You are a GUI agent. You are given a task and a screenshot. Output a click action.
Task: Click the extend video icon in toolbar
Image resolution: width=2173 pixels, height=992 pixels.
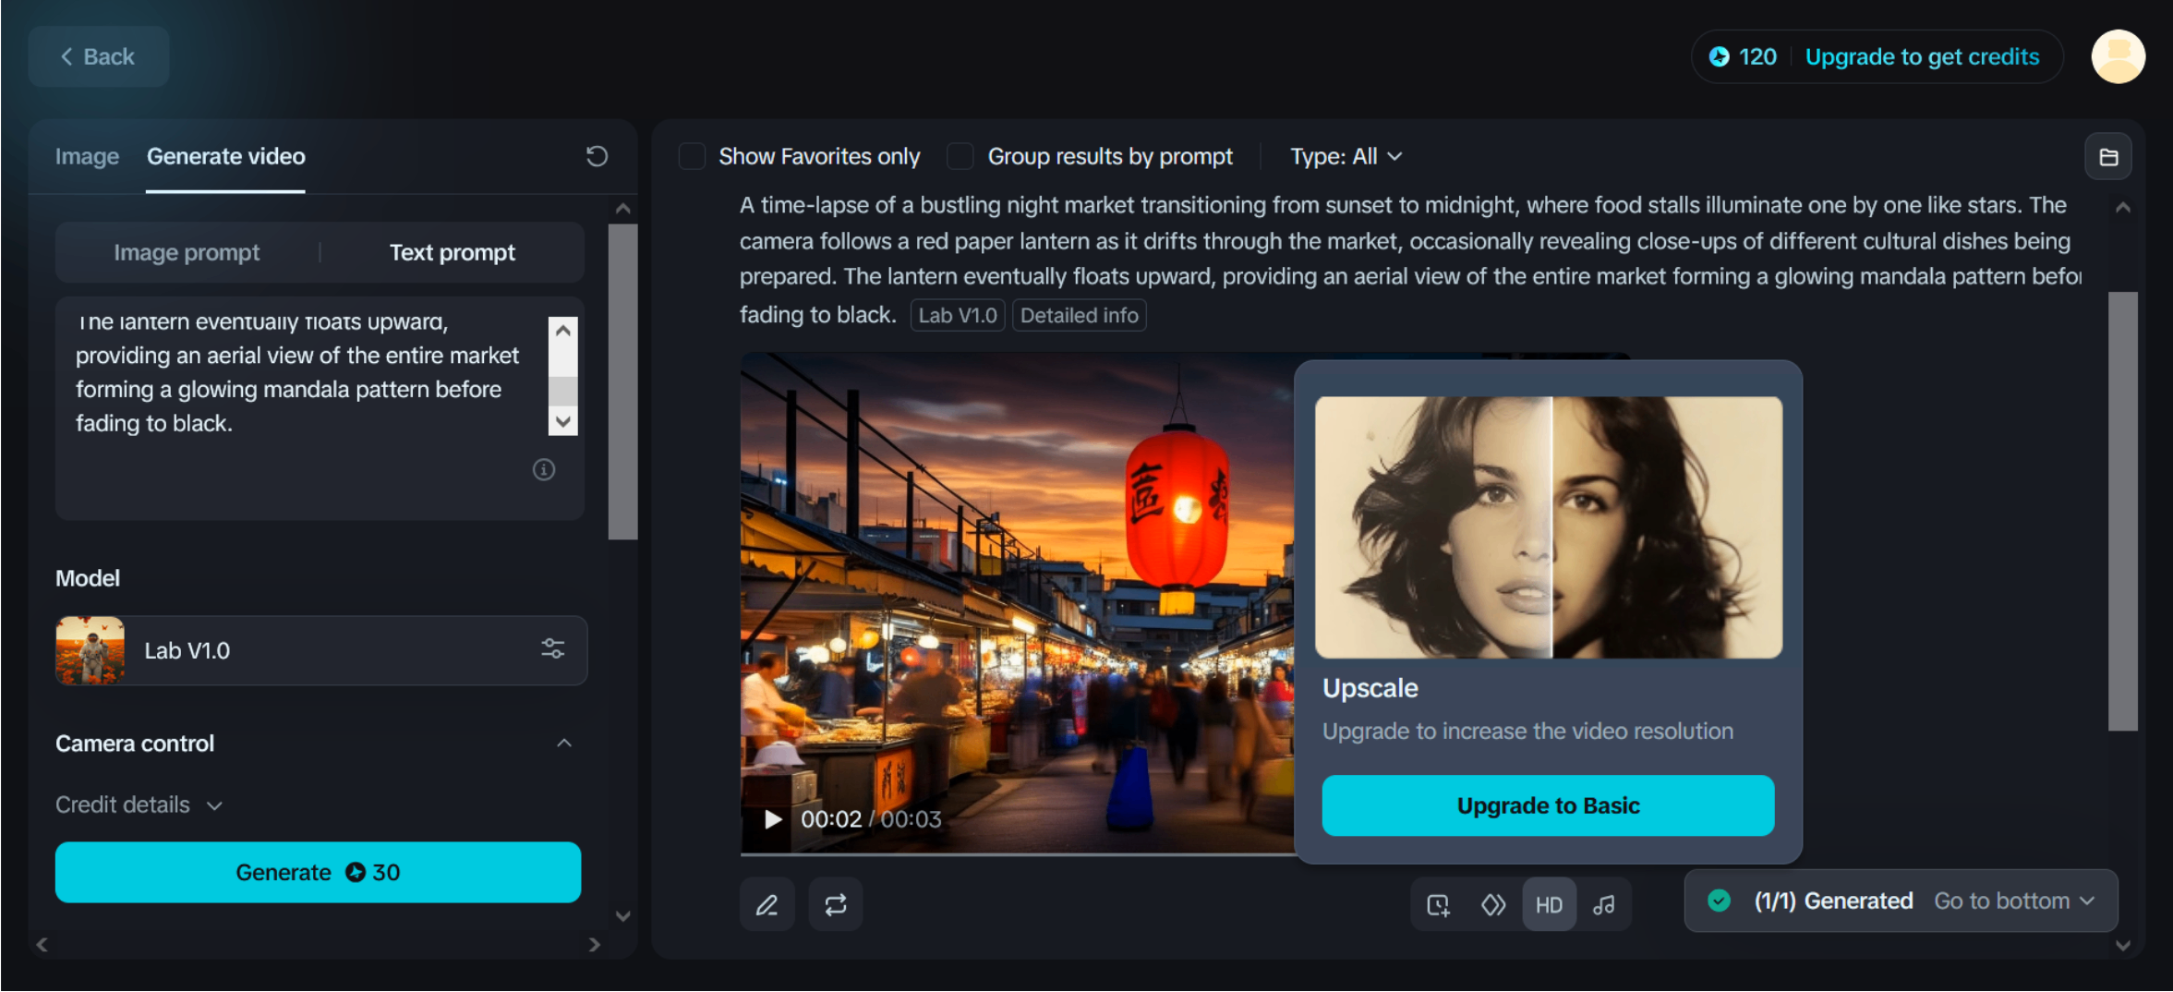(x=1438, y=905)
